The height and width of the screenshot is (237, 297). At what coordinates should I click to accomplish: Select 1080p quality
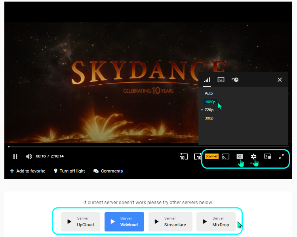click(x=210, y=102)
